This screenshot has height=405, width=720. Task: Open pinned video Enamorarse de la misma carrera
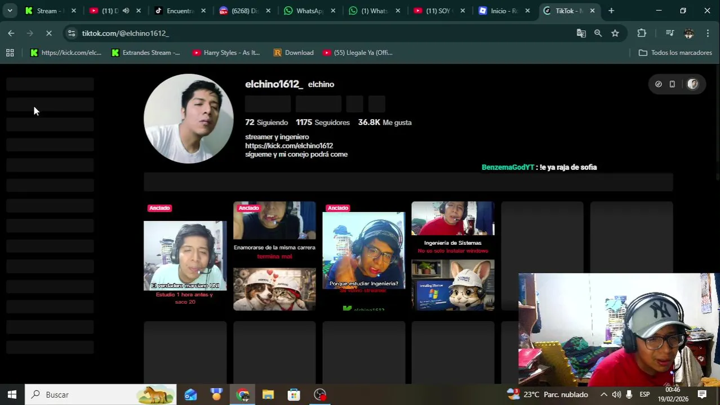[x=274, y=256]
